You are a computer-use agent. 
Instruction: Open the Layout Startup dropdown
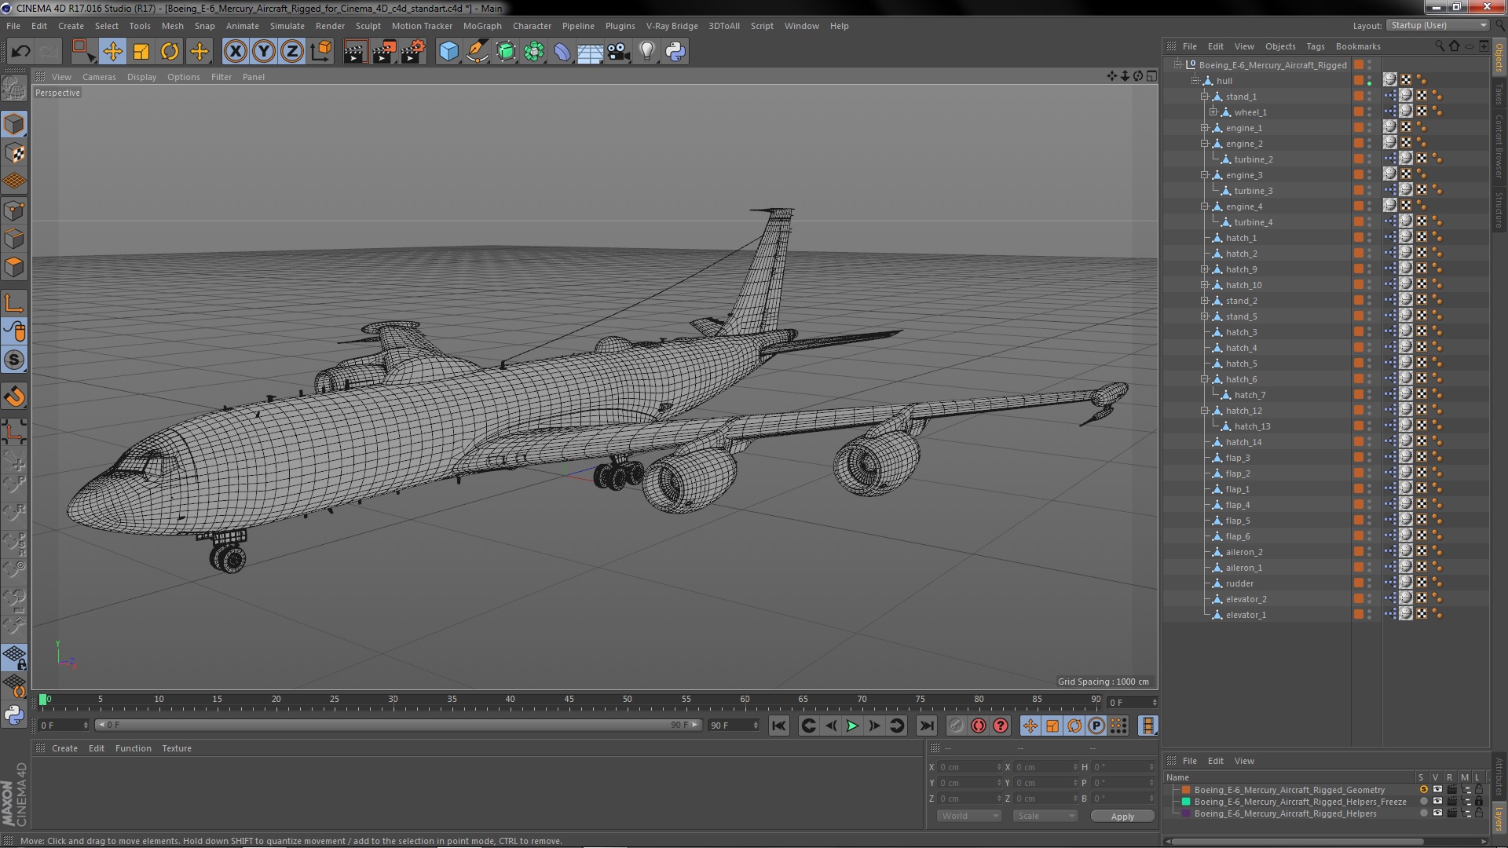tap(1437, 25)
